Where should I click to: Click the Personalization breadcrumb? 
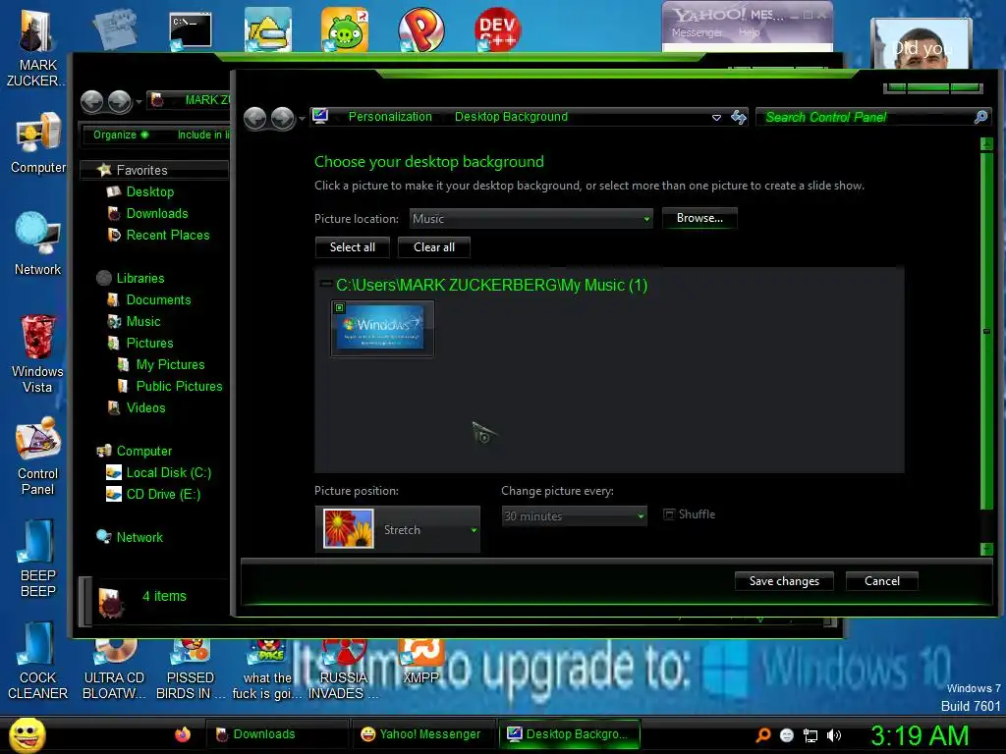390,117
